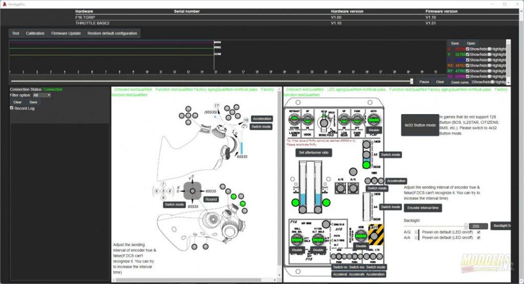The height and width of the screenshot is (284, 524).
Task: Click the grey button beside the F18 AP mode label
Action: point(326,224)
